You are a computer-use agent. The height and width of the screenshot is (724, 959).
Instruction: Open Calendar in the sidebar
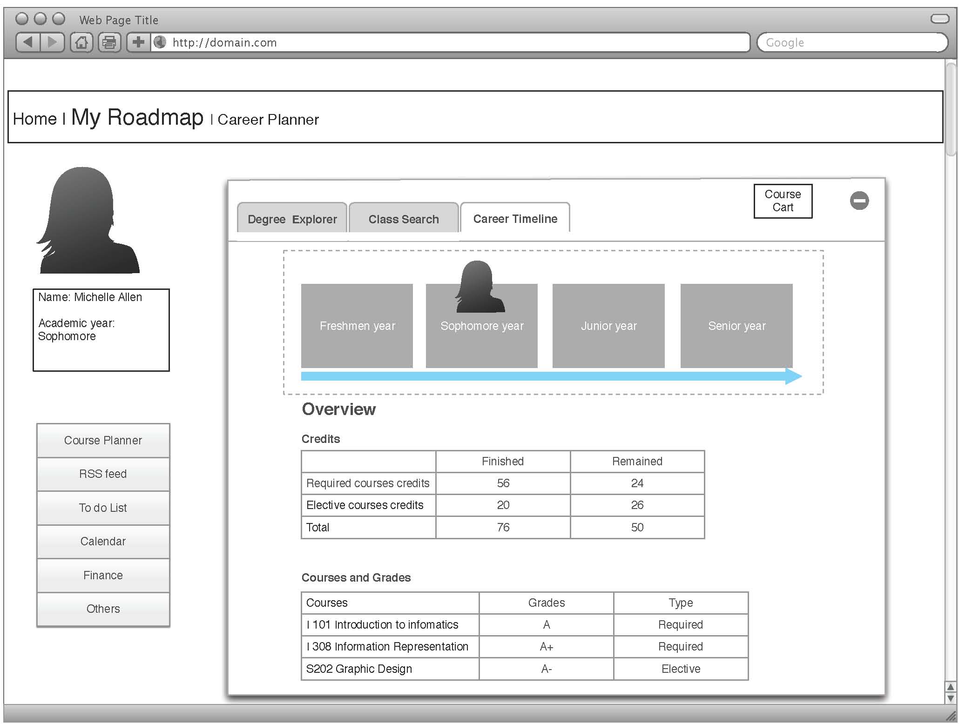pyautogui.click(x=103, y=541)
